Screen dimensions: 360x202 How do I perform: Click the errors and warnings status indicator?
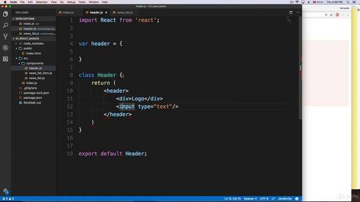(x=8, y=199)
